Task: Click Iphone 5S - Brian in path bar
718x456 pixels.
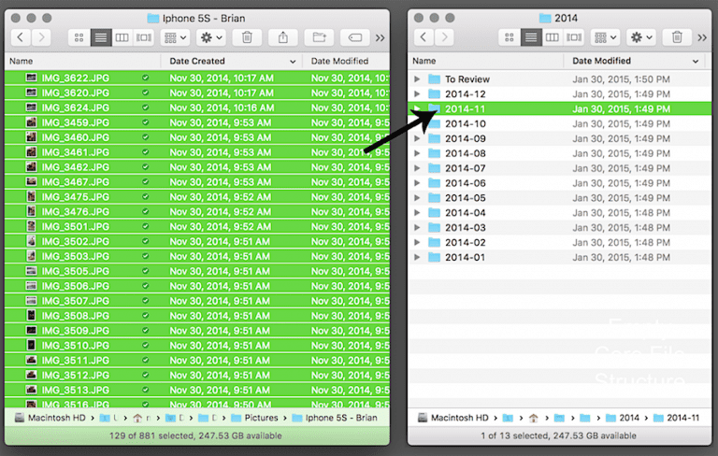Action: (335, 418)
